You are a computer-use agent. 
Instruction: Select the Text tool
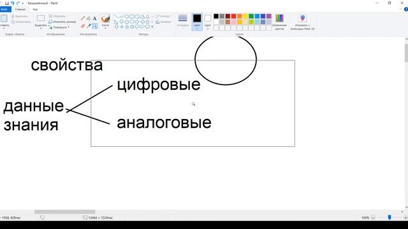click(x=94, y=18)
